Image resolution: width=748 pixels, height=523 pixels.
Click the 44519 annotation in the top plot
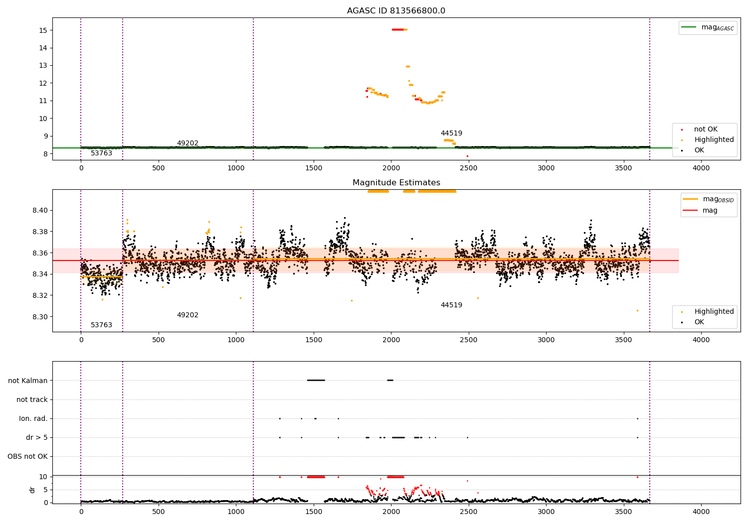pos(451,133)
